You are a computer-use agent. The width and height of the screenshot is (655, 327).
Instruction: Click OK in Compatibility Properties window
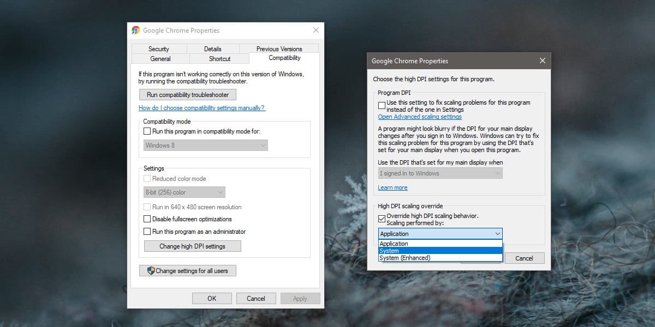(212, 298)
